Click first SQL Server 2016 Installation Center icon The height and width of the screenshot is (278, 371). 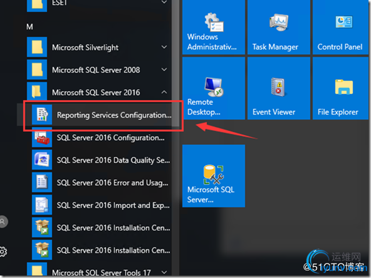pyautogui.click(x=42, y=227)
